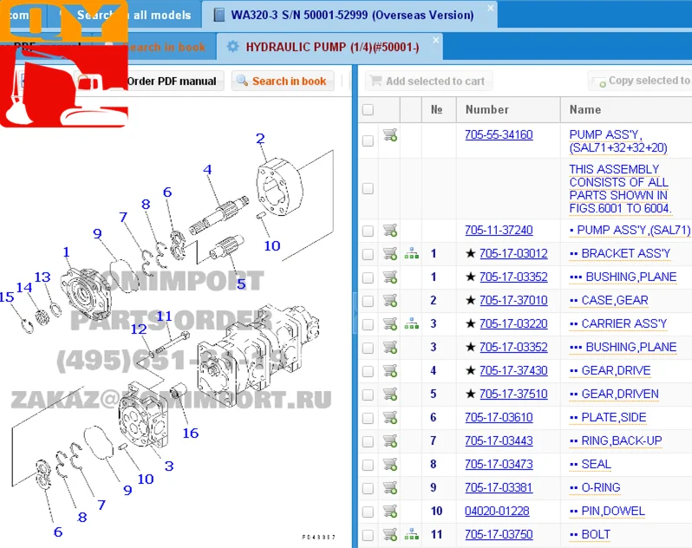Close the HYDRAULIC PUMP tab

point(436,40)
